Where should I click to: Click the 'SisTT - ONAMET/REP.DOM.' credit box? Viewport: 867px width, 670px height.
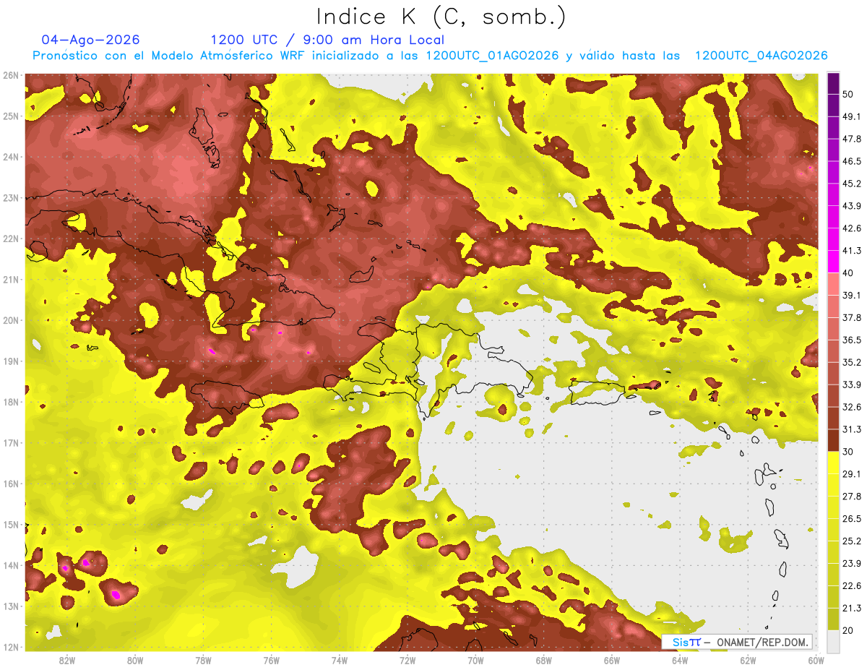736,642
